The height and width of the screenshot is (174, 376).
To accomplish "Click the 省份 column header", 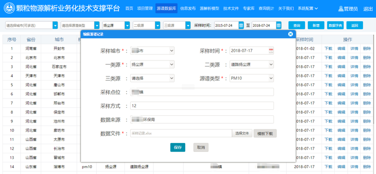I will tap(31, 39).
